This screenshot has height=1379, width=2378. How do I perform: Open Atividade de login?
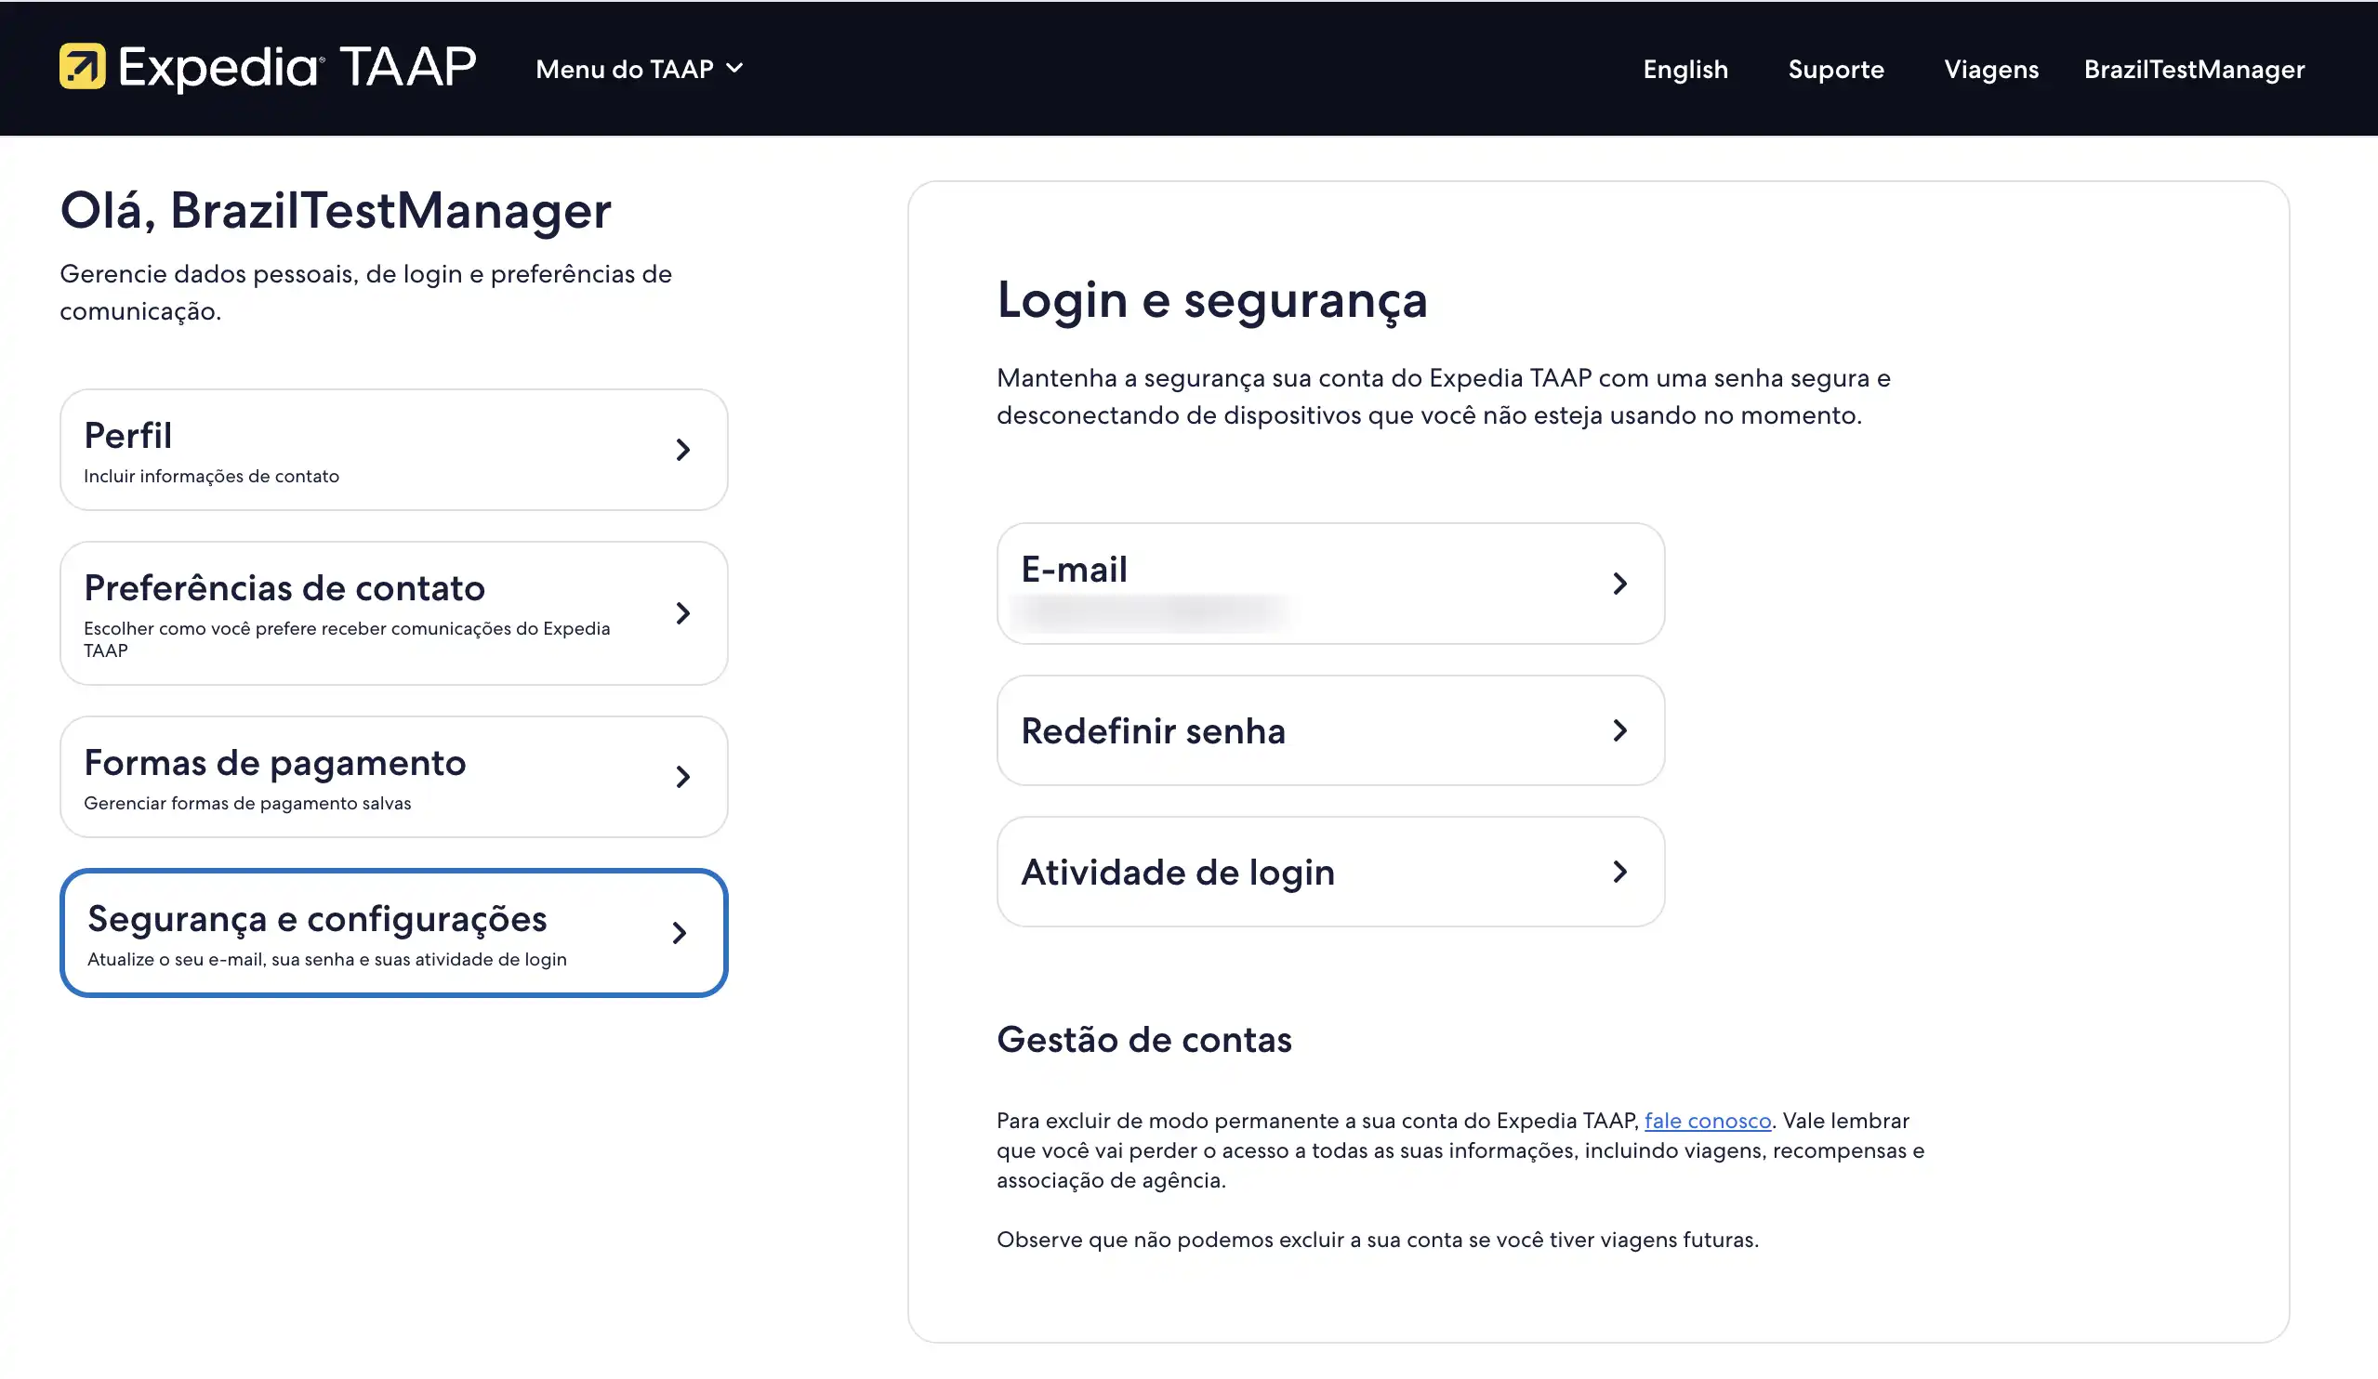[1330, 873]
